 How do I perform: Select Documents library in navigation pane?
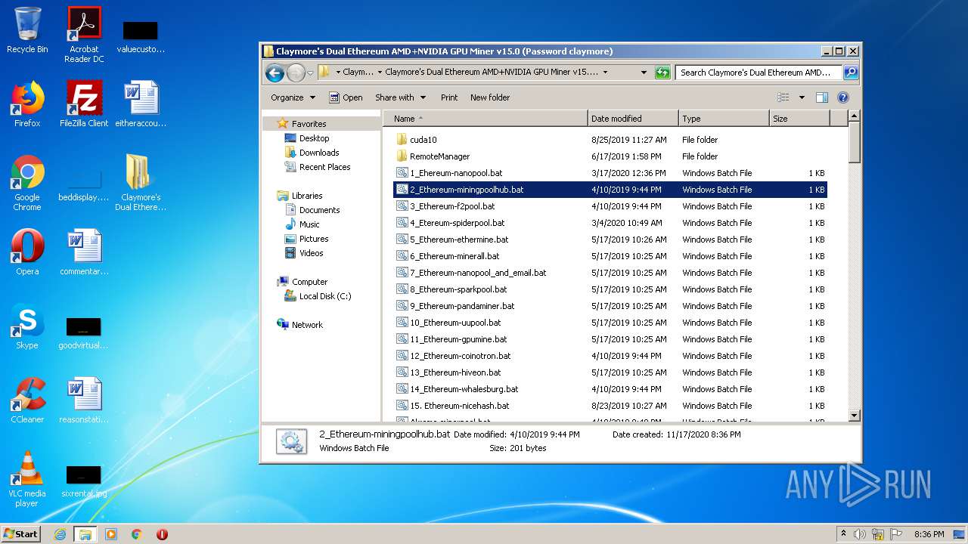point(319,210)
